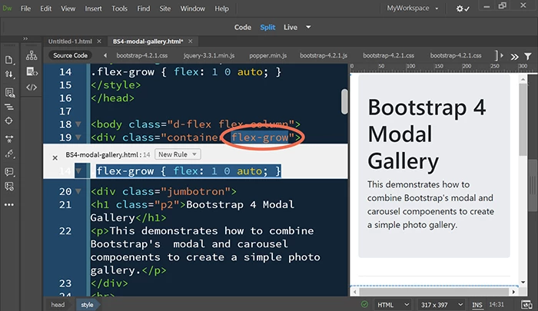
Task: Click BS4-modal-gallery.html : 14 file label
Action: tap(108, 154)
